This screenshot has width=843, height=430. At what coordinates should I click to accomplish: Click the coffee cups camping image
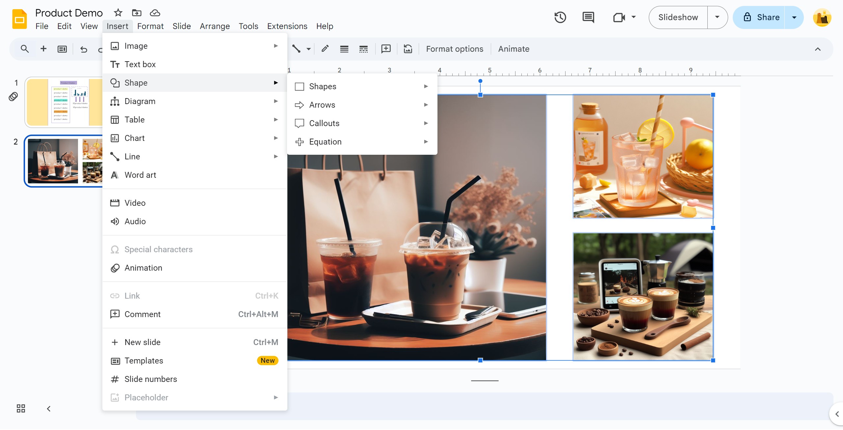pyautogui.click(x=643, y=296)
